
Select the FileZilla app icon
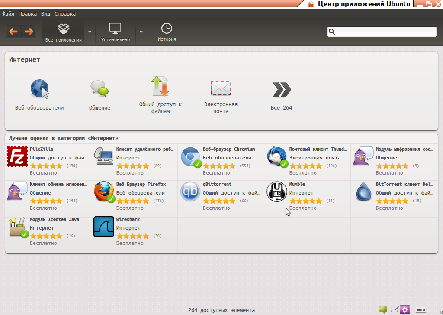[17, 156]
